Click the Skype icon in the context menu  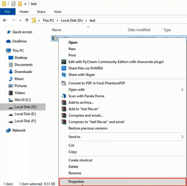[64, 75]
